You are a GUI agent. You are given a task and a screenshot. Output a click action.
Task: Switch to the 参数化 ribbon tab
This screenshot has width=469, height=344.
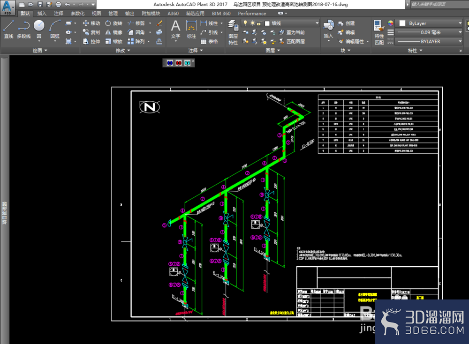click(77, 14)
